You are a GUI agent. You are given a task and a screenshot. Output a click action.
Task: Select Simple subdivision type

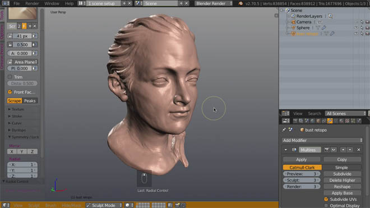[x=341, y=168]
